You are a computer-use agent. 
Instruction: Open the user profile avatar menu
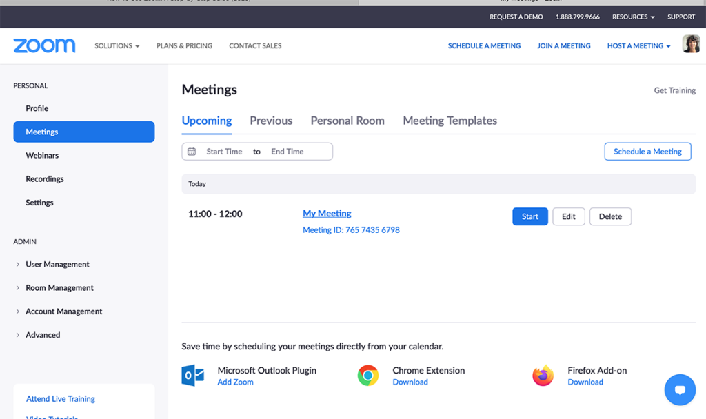click(691, 44)
